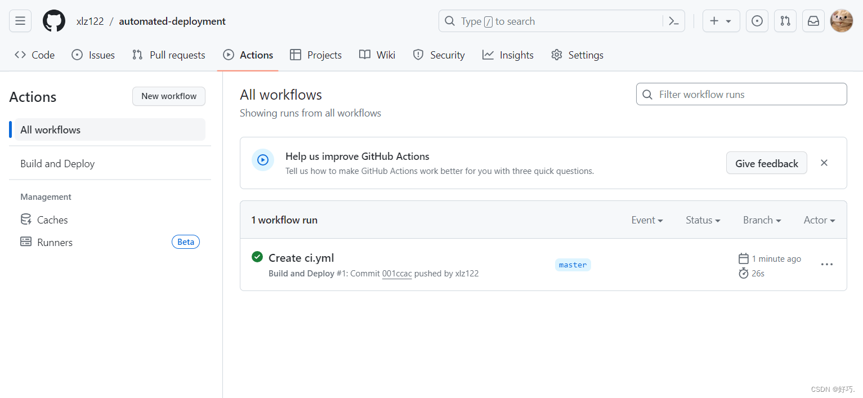Click the '1 minute ago' timestamp
The width and height of the screenshot is (863, 398).
[x=776, y=259]
